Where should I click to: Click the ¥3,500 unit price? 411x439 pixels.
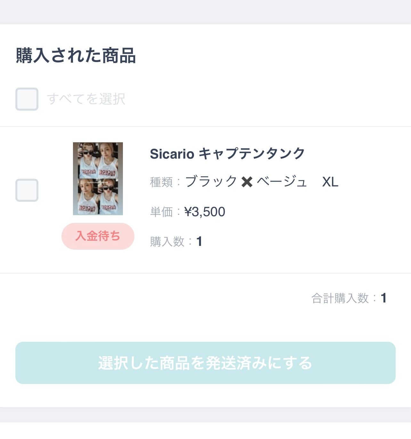click(205, 212)
